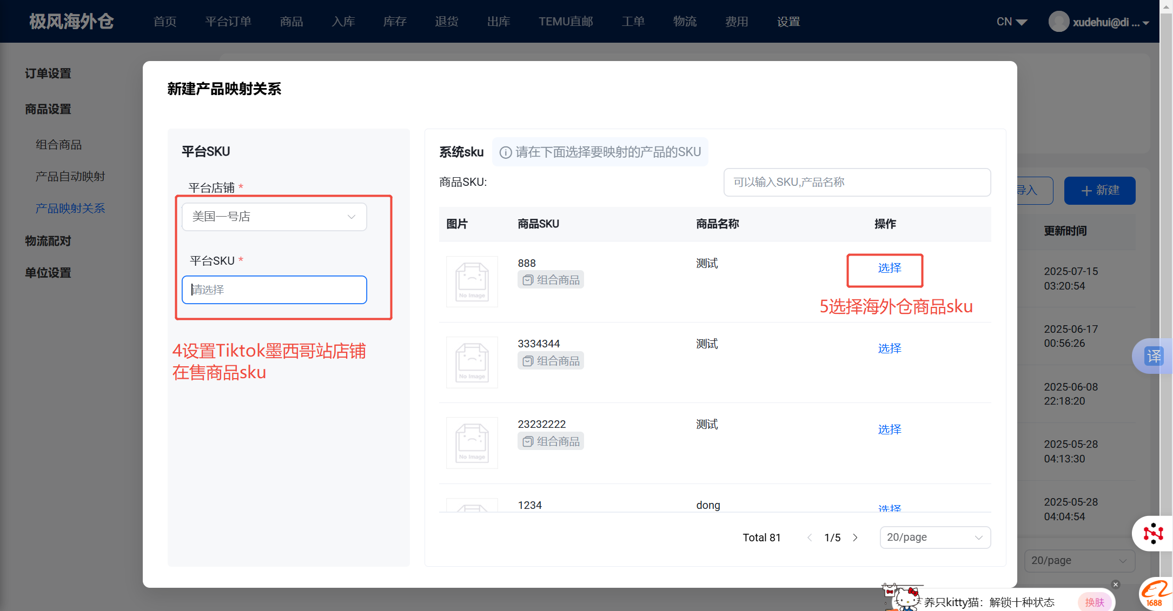Expand the 平台店铺 dropdown showing 美国一号店
1173x611 pixels.
274,217
